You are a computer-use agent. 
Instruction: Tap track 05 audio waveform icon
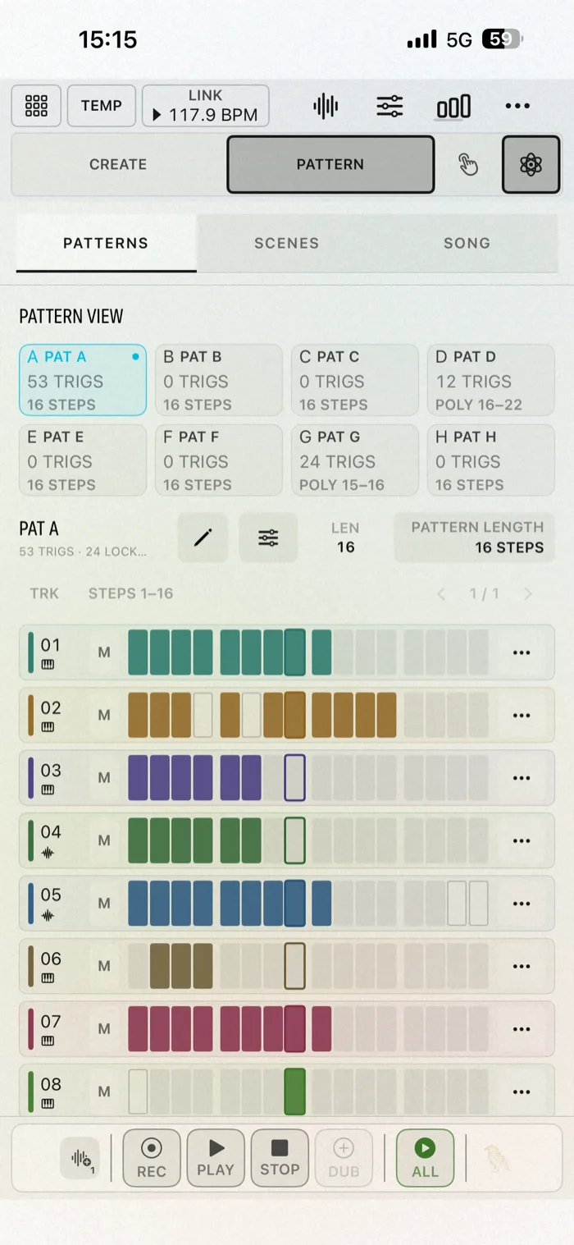pos(48,915)
